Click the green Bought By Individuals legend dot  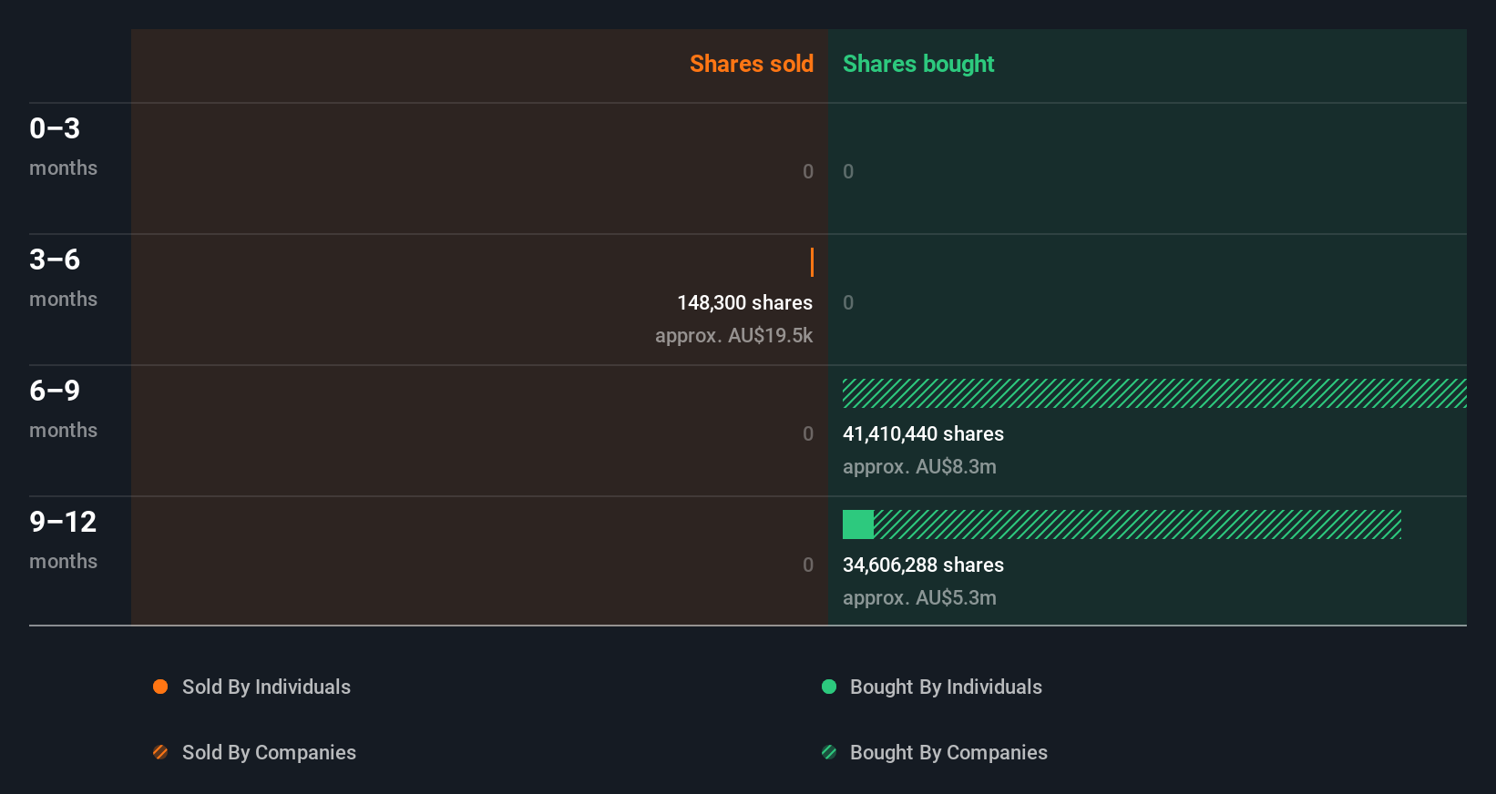(829, 687)
